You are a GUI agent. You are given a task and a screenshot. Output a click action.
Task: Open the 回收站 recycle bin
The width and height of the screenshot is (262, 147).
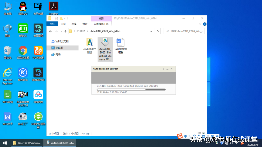tap(8, 53)
